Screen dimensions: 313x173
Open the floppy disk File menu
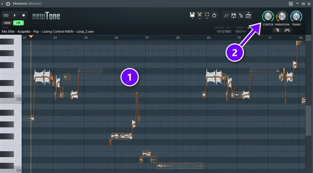tap(192, 15)
